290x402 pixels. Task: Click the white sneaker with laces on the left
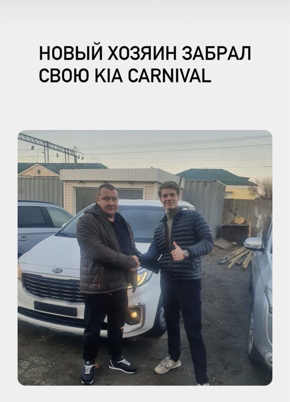(88, 371)
